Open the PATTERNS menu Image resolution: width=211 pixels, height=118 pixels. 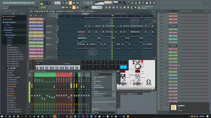[15, 3]
